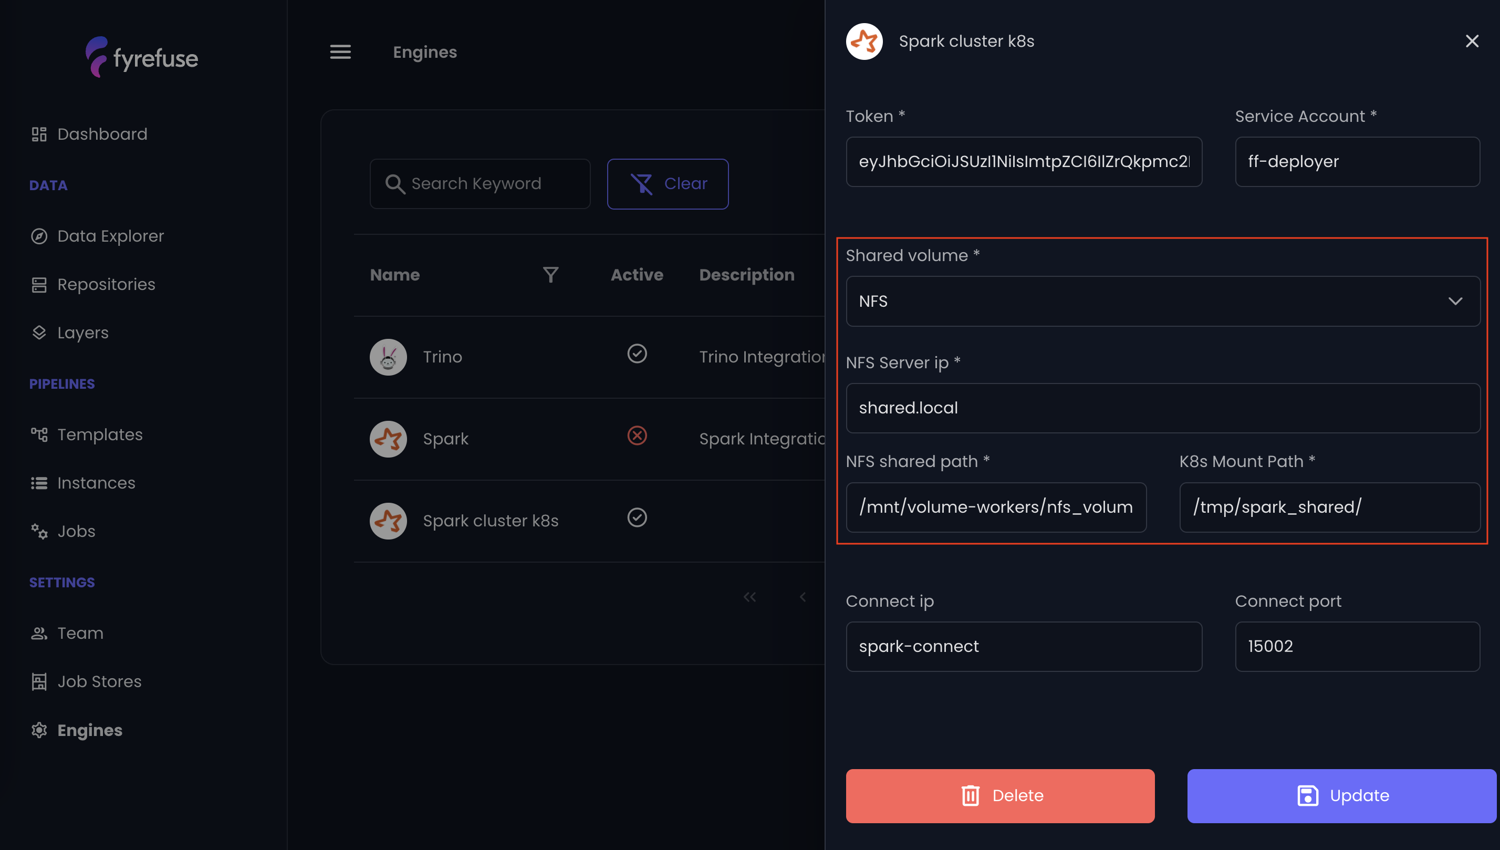The width and height of the screenshot is (1500, 850).
Task: Open Jobs in the sidebar
Action: pos(63,531)
